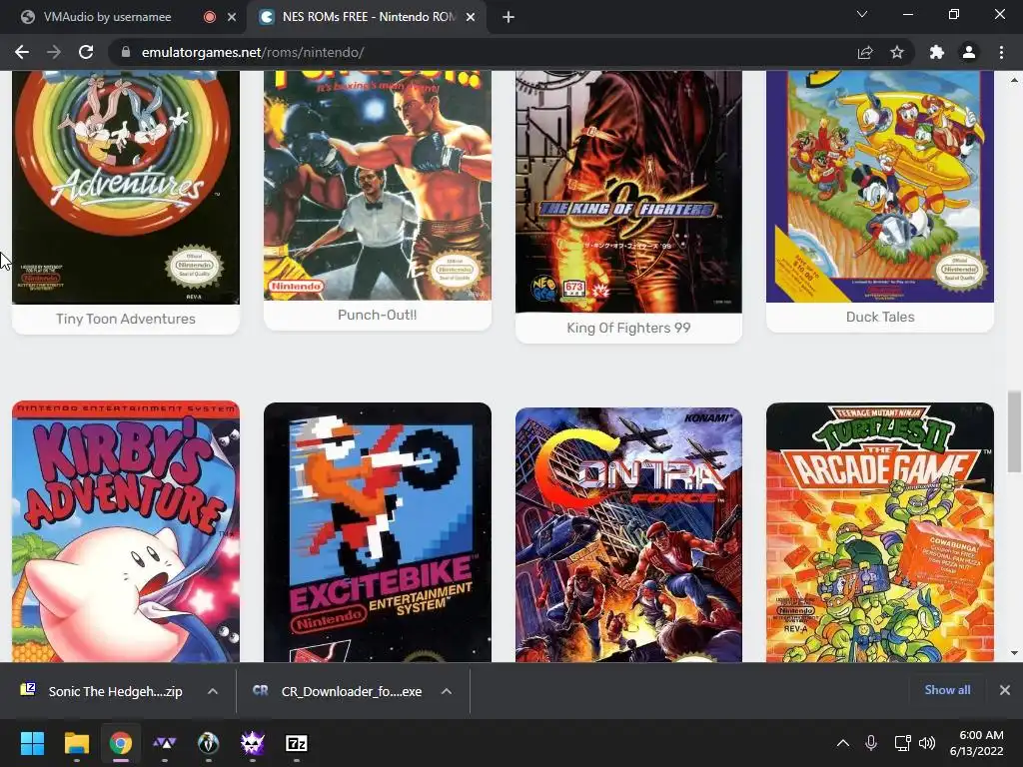Expand options for CR_Downloader exe download
The width and height of the screenshot is (1023, 767).
(x=447, y=691)
